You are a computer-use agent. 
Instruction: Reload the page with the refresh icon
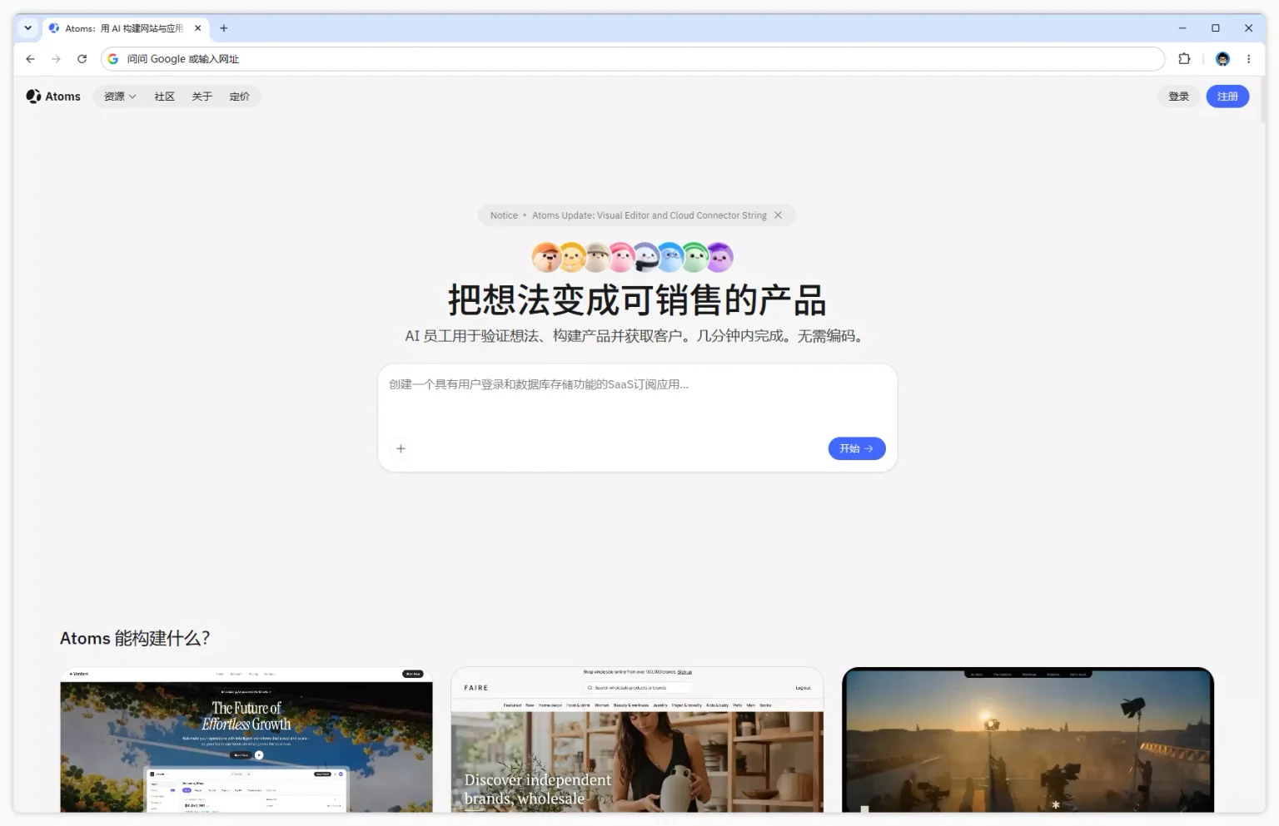click(82, 59)
